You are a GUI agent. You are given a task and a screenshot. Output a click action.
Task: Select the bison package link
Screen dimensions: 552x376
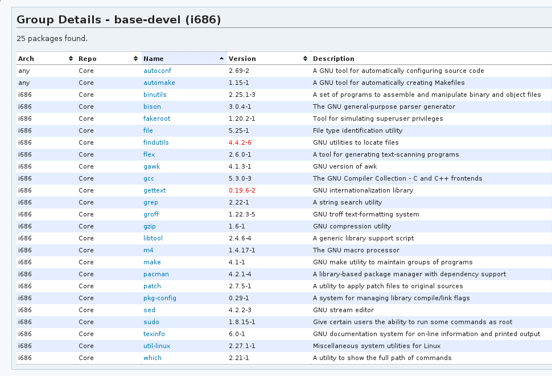(152, 107)
